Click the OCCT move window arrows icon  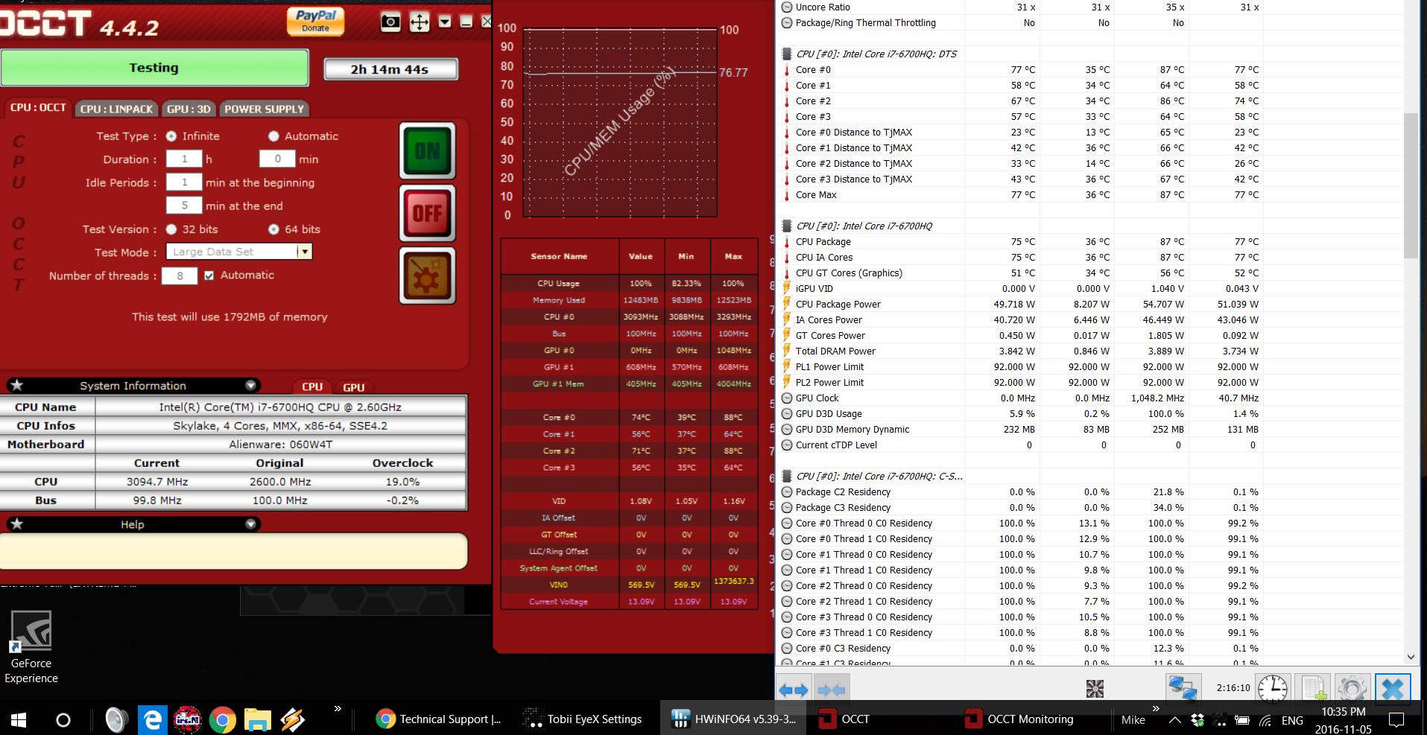pyautogui.click(x=420, y=22)
